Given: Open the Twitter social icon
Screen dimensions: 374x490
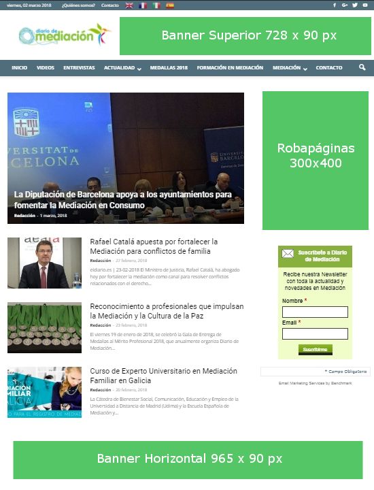Looking at the screenshot, I should (355, 5).
